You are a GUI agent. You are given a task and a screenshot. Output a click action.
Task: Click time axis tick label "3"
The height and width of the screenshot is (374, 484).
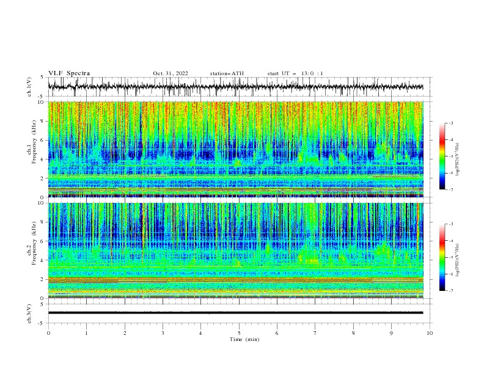pyautogui.click(x=163, y=333)
